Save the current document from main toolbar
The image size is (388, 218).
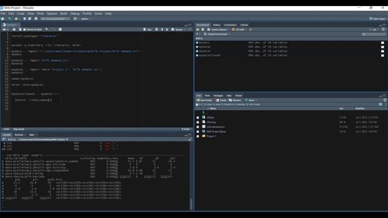pos(24,19)
